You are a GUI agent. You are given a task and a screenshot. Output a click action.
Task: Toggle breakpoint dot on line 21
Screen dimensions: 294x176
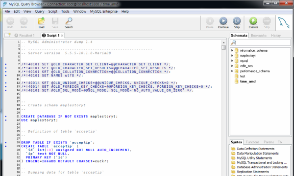pyautogui.click(x=6, y=117)
